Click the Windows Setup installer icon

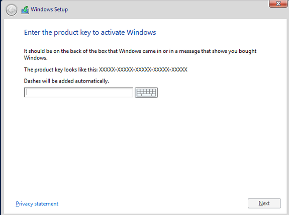25,10
